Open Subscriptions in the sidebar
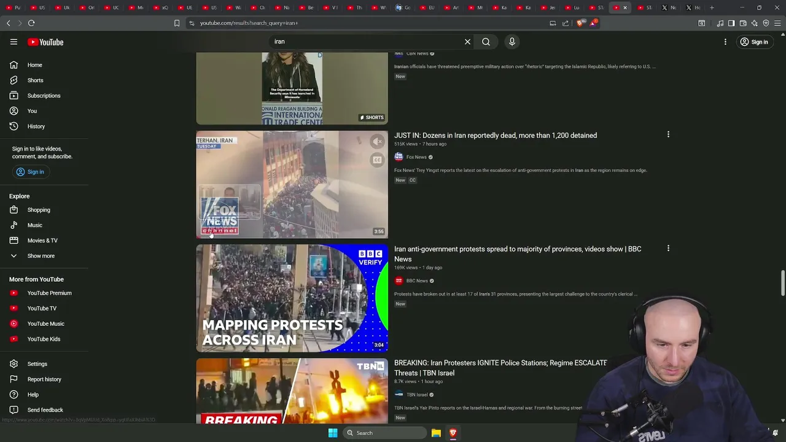The image size is (786, 442). click(43, 96)
